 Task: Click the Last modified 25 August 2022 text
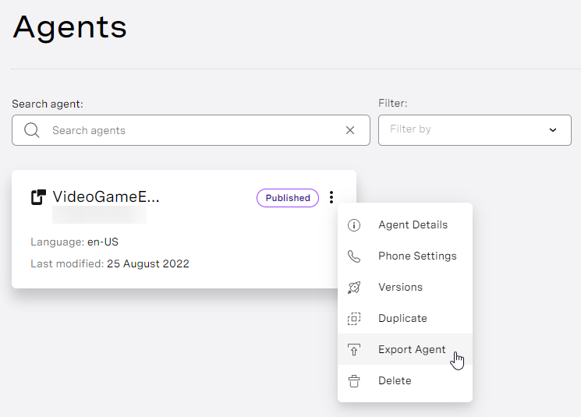(110, 263)
